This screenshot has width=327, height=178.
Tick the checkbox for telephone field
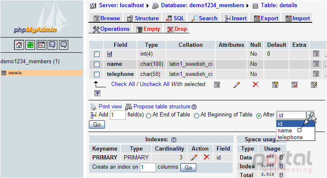click(96, 74)
